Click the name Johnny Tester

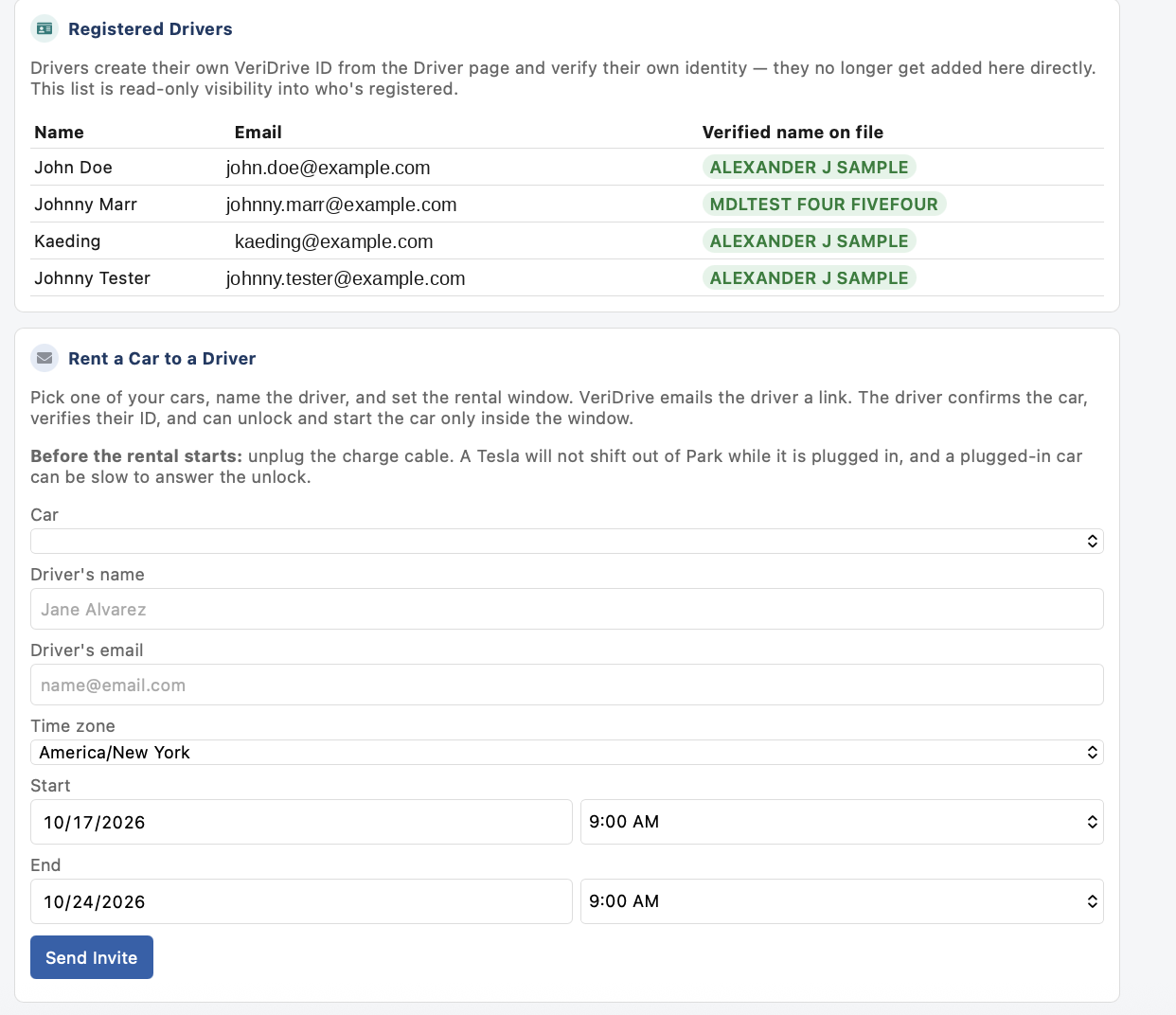click(93, 278)
